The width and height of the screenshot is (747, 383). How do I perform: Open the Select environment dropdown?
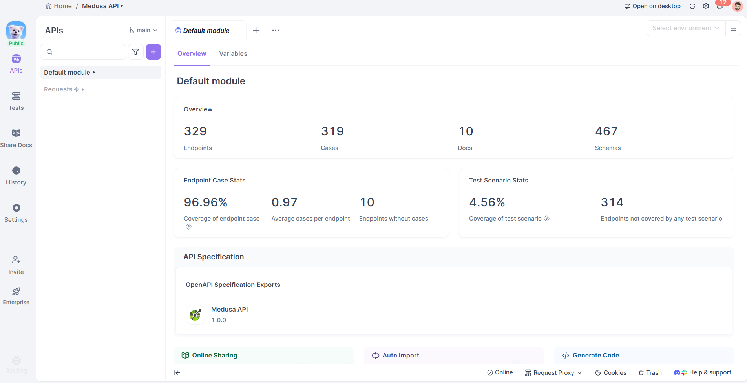(x=686, y=28)
